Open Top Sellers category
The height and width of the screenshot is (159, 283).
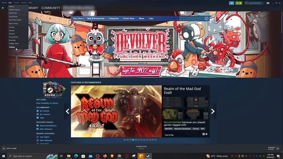tap(45, 137)
